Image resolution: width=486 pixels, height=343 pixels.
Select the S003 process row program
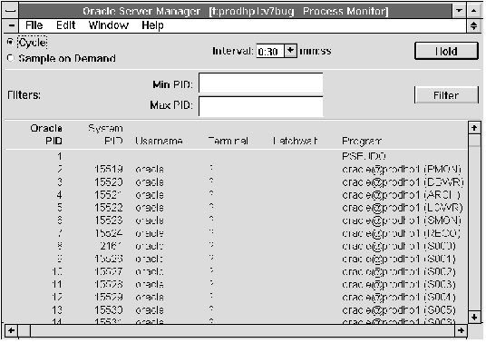click(x=399, y=284)
